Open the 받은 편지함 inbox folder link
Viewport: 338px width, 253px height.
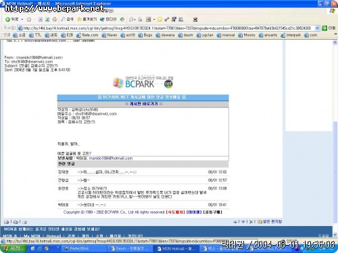pyautogui.click(x=270, y=222)
